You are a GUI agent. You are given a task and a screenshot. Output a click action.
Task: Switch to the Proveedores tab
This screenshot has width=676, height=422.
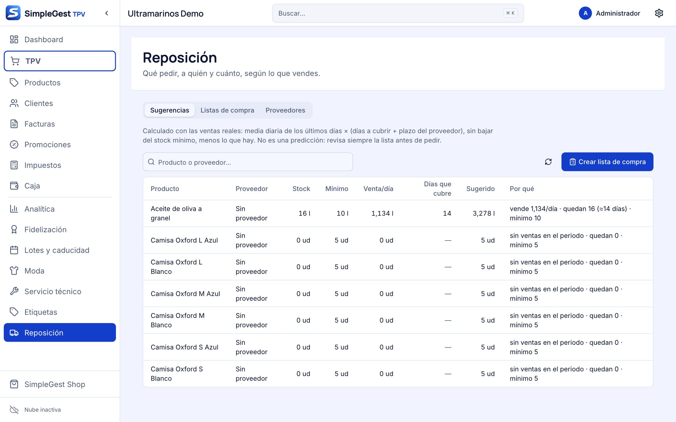coord(285,110)
